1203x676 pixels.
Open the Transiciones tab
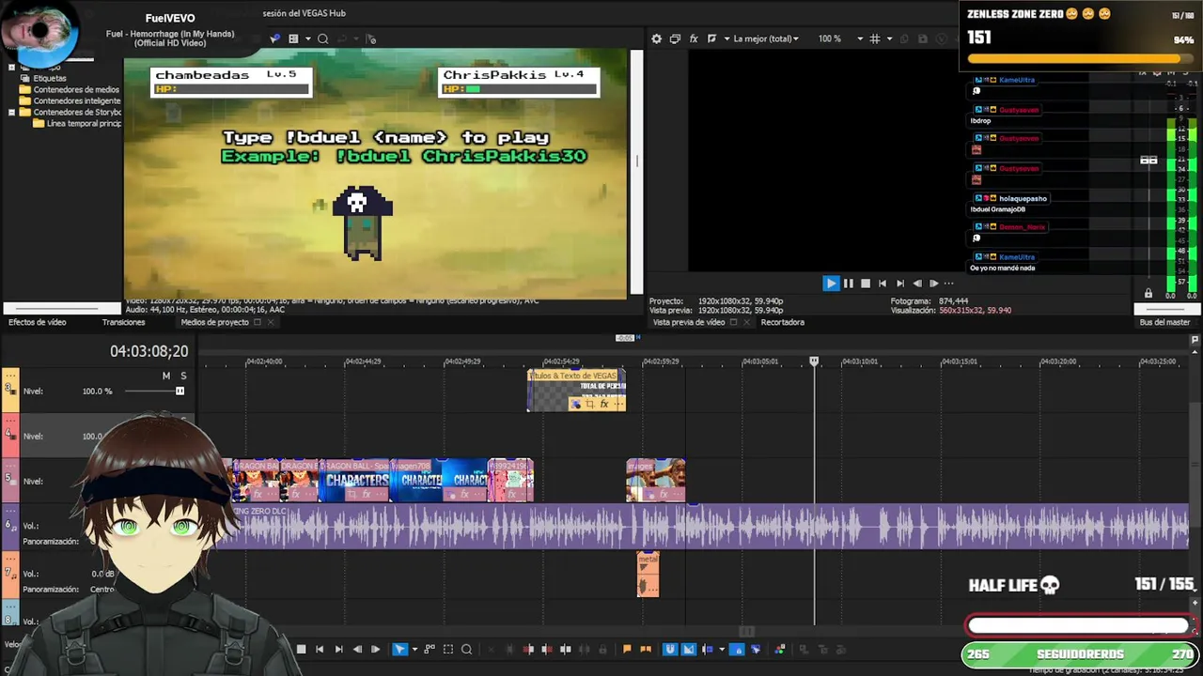pyautogui.click(x=123, y=322)
